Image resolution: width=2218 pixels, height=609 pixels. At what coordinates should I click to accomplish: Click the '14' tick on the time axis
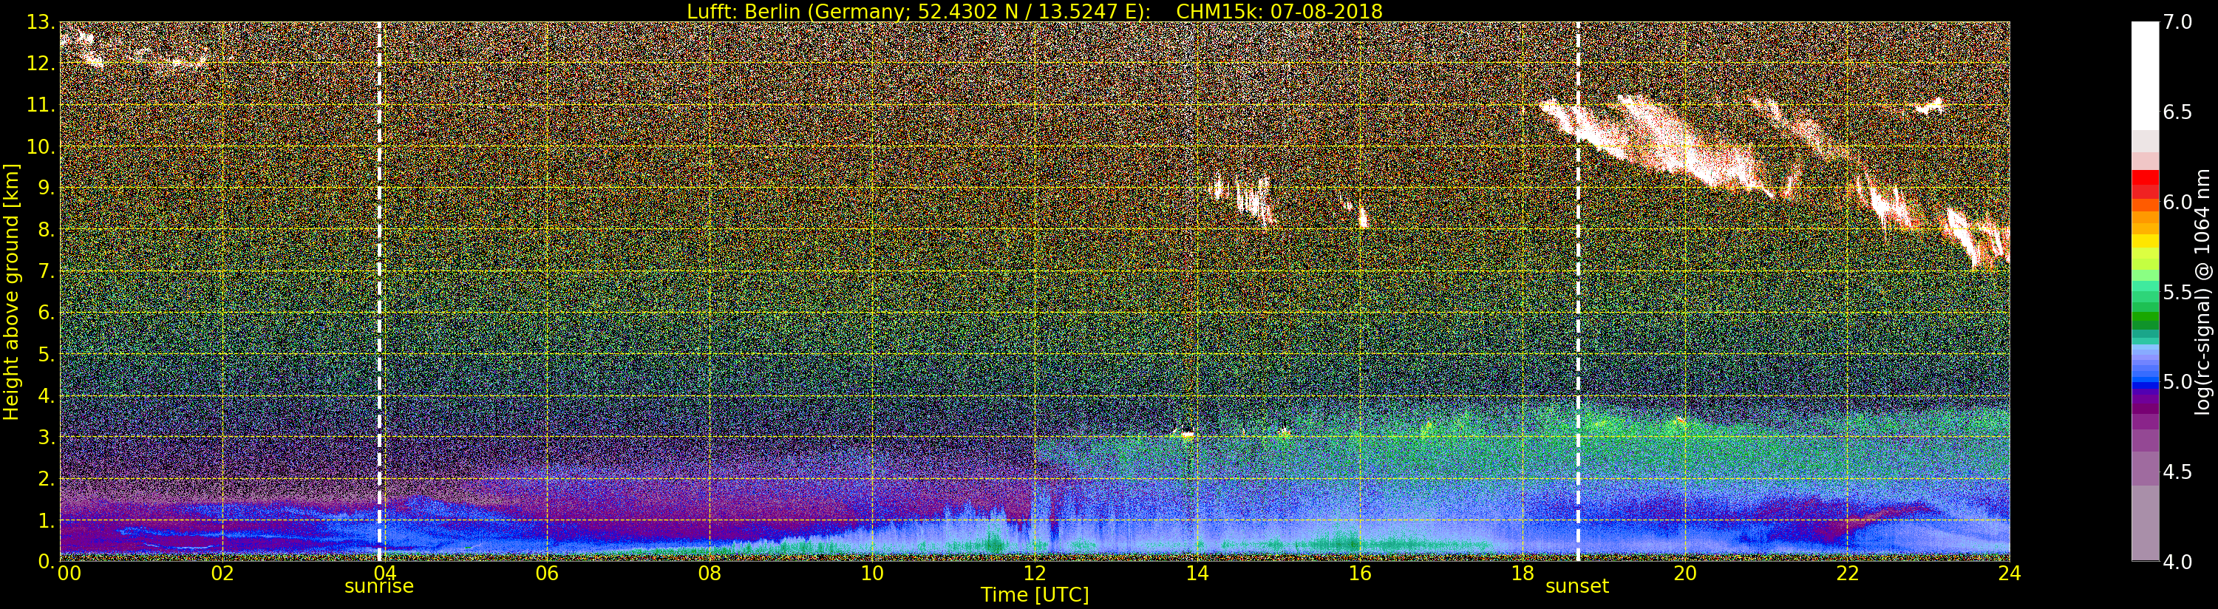pos(1197,574)
